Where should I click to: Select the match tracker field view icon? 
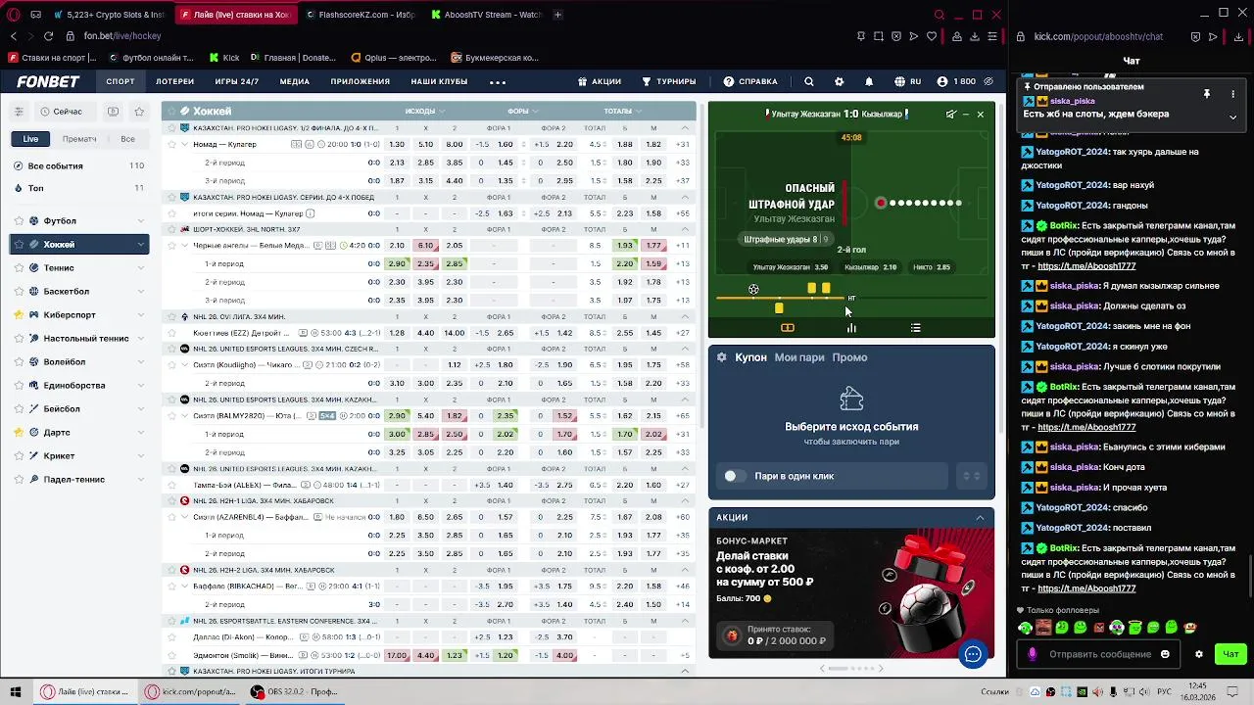(x=787, y=328)
